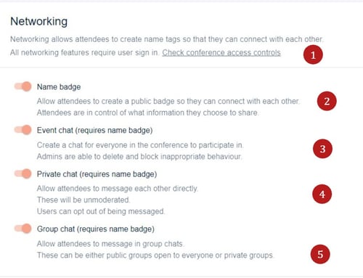
Task: Select the Event chat label text
Action: [x=94, y=131]
